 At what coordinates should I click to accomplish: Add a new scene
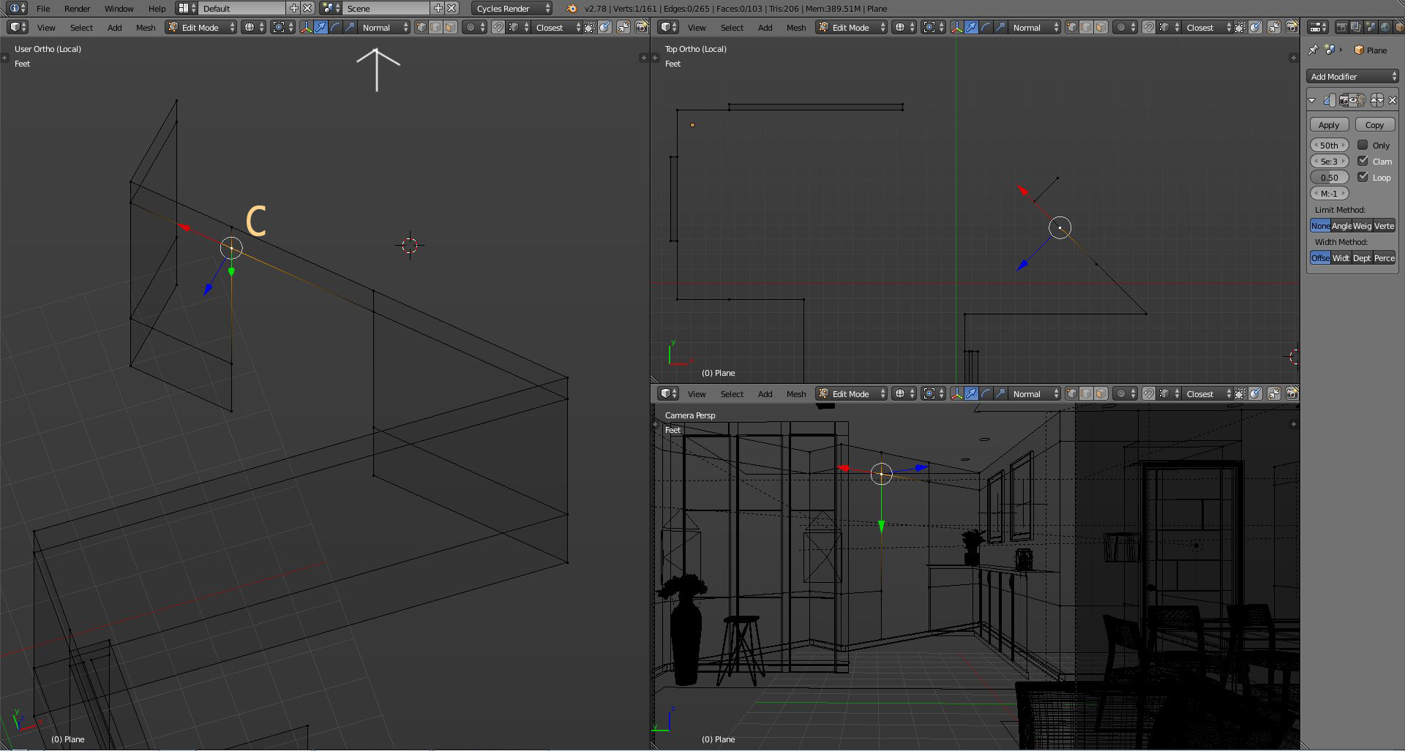click(438, 8)
